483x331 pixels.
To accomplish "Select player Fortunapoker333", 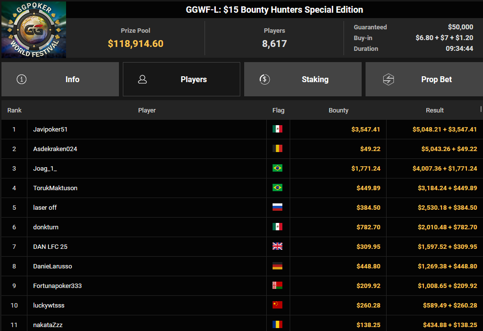I will [57, 286].
